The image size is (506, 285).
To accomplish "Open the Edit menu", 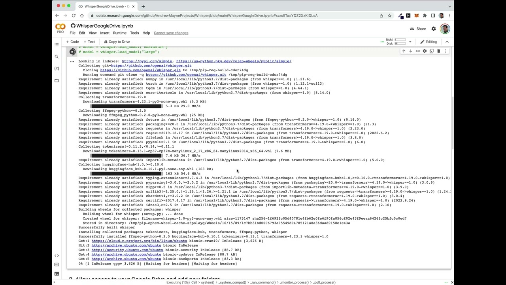I will [82, 33].
